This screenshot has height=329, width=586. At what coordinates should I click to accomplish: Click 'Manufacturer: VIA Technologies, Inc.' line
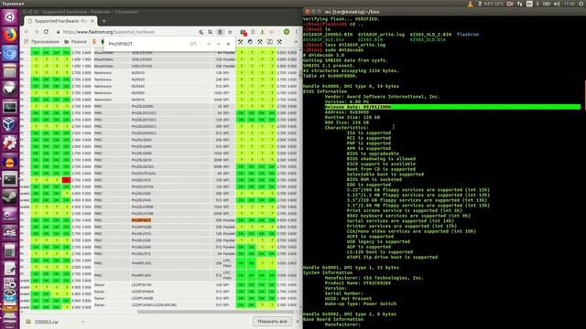pos(374,278)
